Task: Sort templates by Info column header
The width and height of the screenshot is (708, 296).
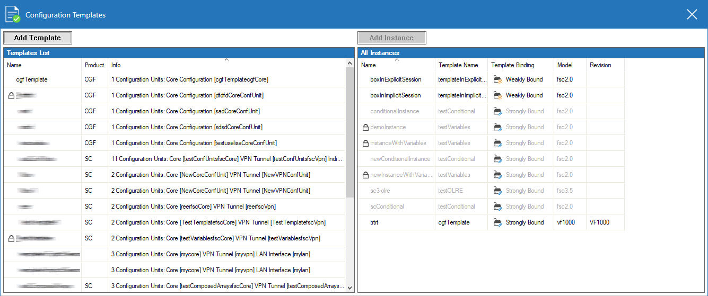Action: pos(226,65)
